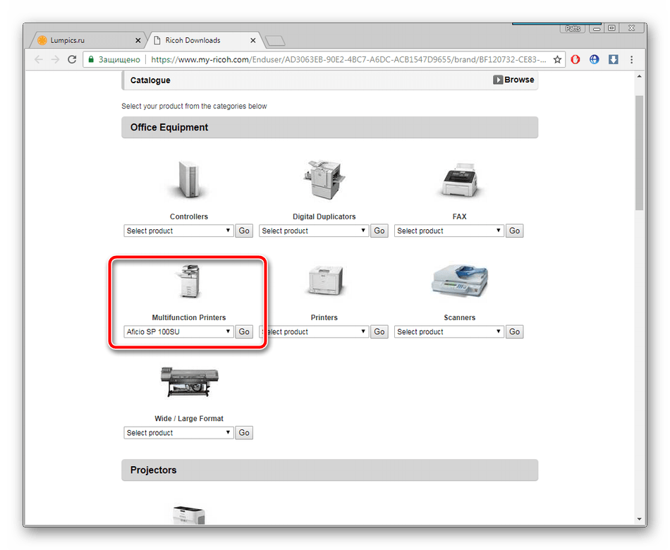This screenshot has width=670, height=550.
Task: Reload the Ricoh Downloads page
Action: [72, 60]
